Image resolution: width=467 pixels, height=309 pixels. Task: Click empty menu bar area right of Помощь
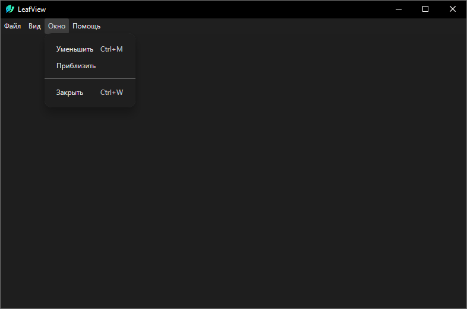tap(267, 26)
